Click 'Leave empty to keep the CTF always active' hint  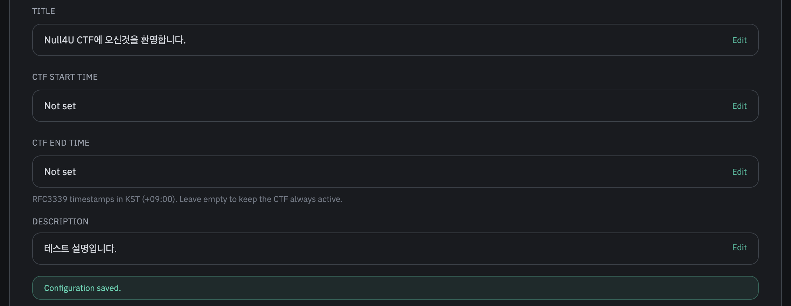[x=261, y=199]
